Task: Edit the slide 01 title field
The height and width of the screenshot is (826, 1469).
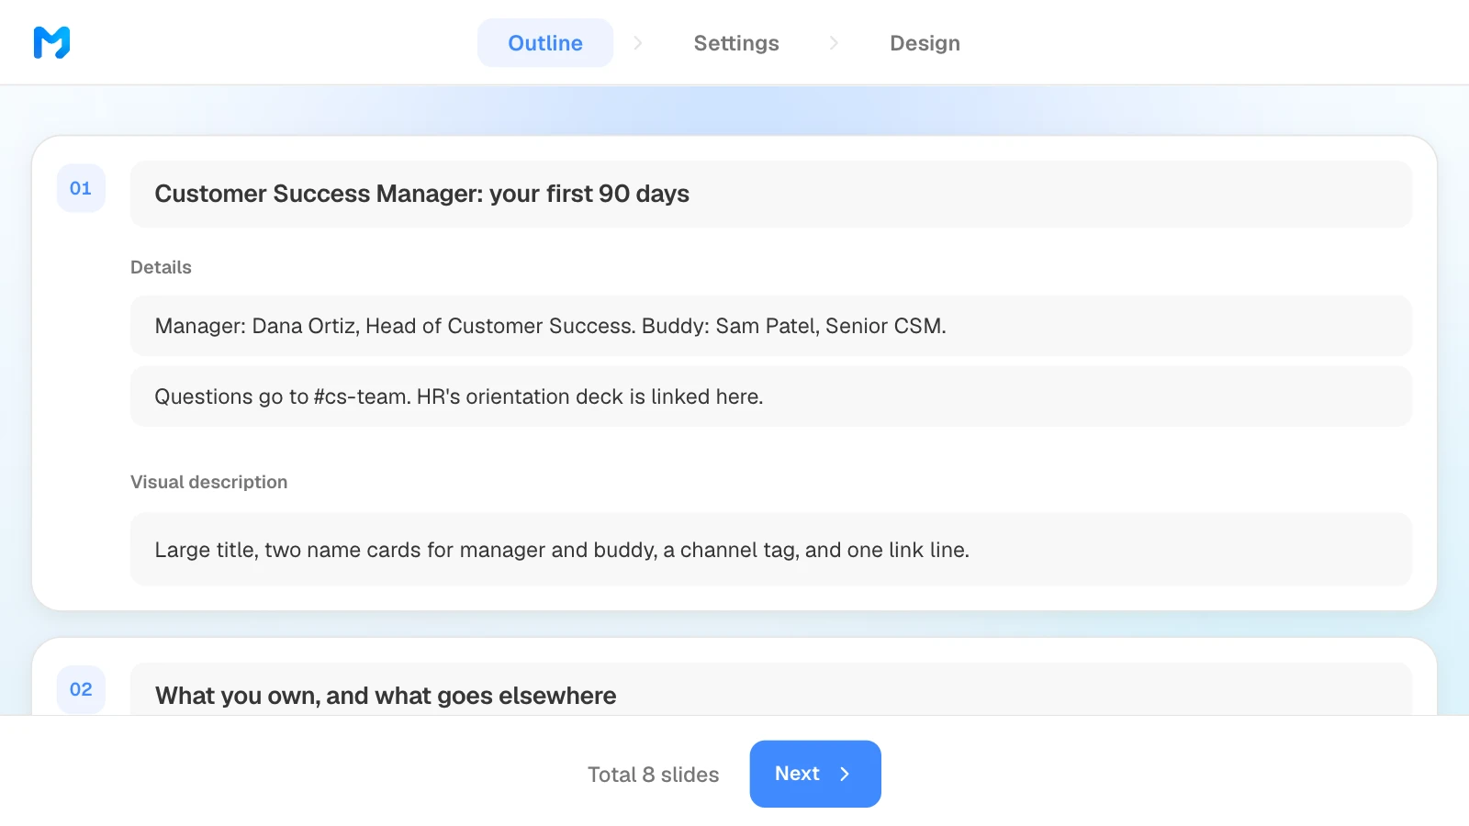Action: click(771, 194)
